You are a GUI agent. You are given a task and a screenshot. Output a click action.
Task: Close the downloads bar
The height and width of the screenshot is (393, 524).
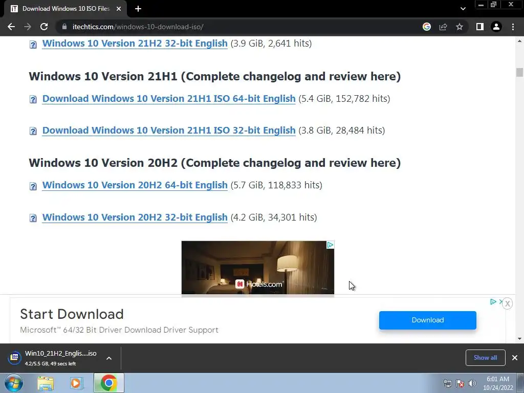coord(515,358)
